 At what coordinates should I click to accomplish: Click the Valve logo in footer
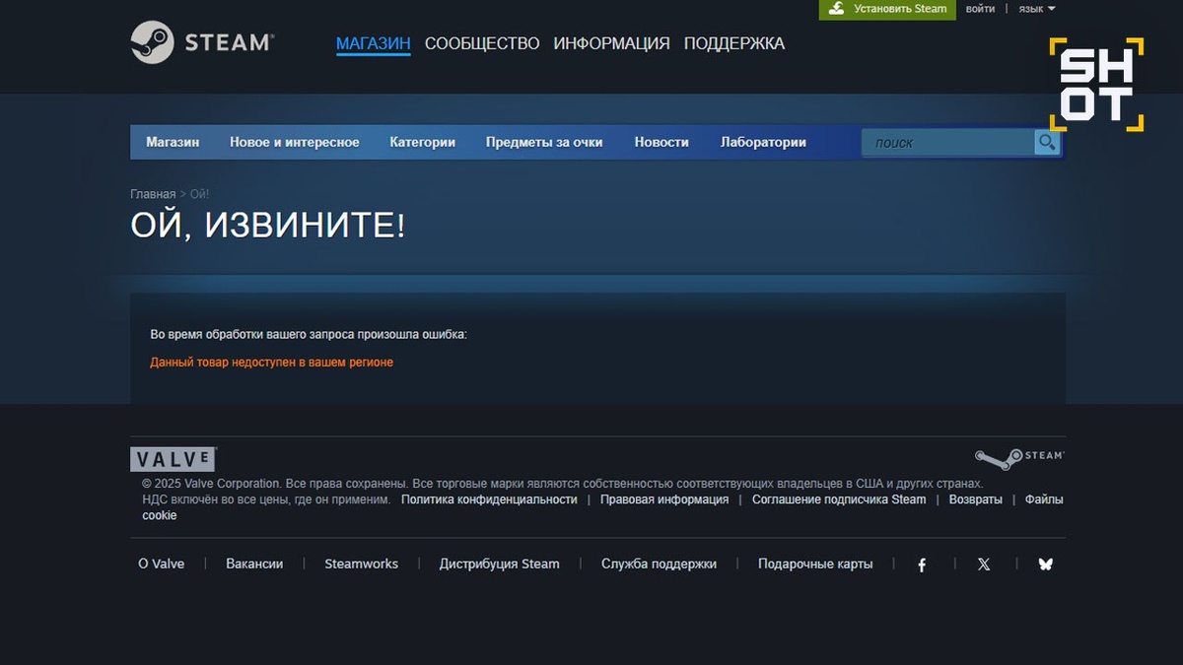click(x=174, y=459)
